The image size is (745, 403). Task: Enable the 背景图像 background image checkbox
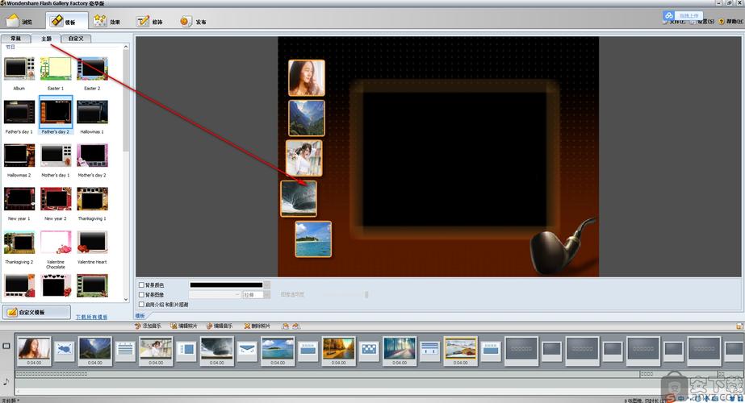[141, 295]
